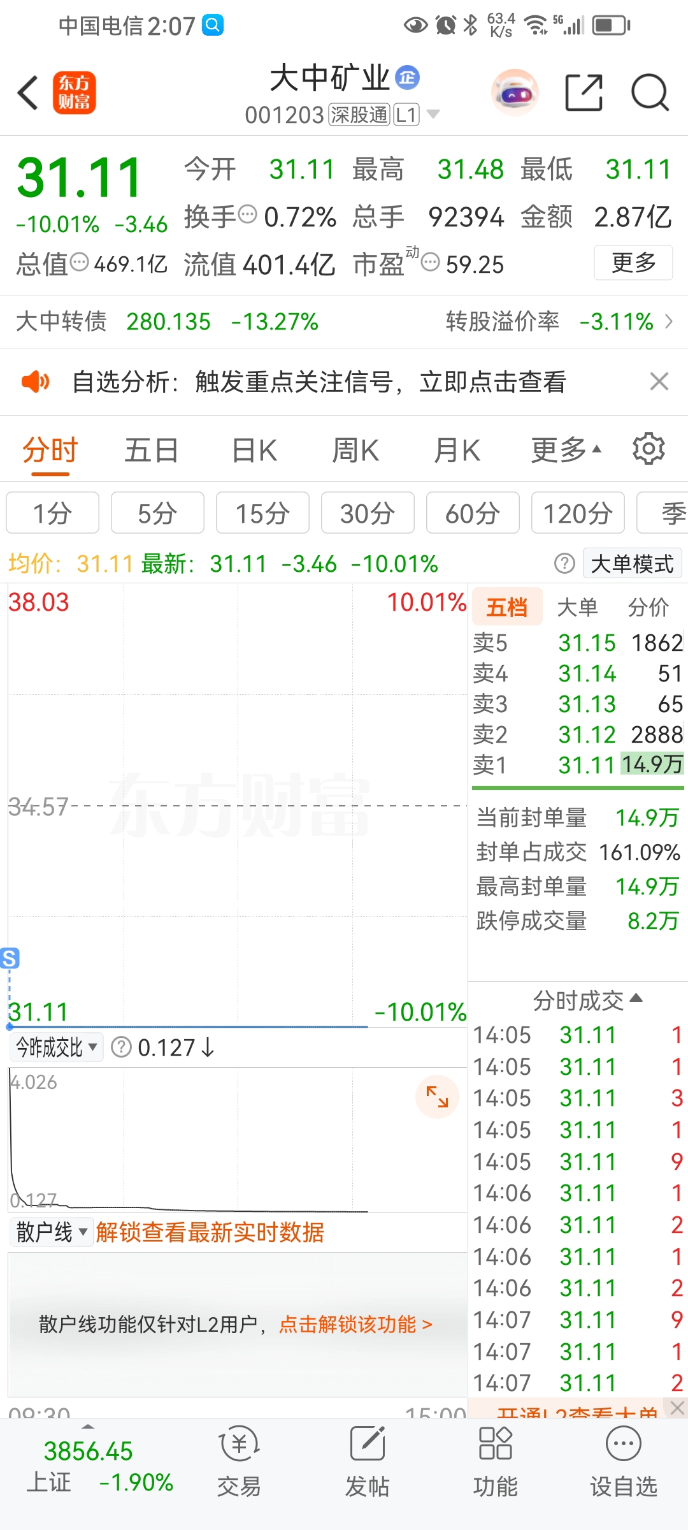The image size is (688, 1530).
Task: Tap the L1 level tag
Action: [x=406, y=115]
